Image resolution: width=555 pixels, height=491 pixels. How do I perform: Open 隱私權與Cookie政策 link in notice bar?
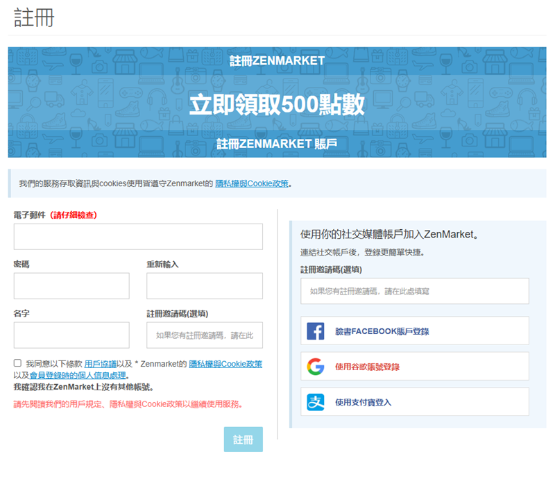252,183
